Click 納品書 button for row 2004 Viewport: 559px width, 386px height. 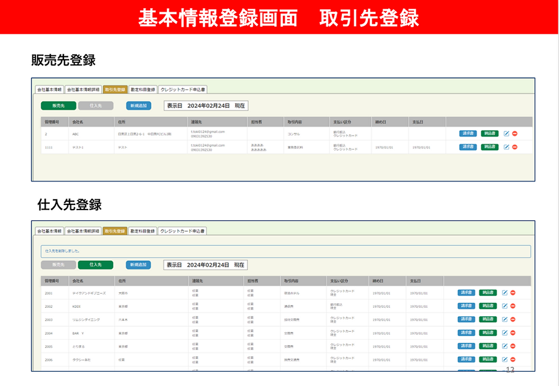coord(488,332)
